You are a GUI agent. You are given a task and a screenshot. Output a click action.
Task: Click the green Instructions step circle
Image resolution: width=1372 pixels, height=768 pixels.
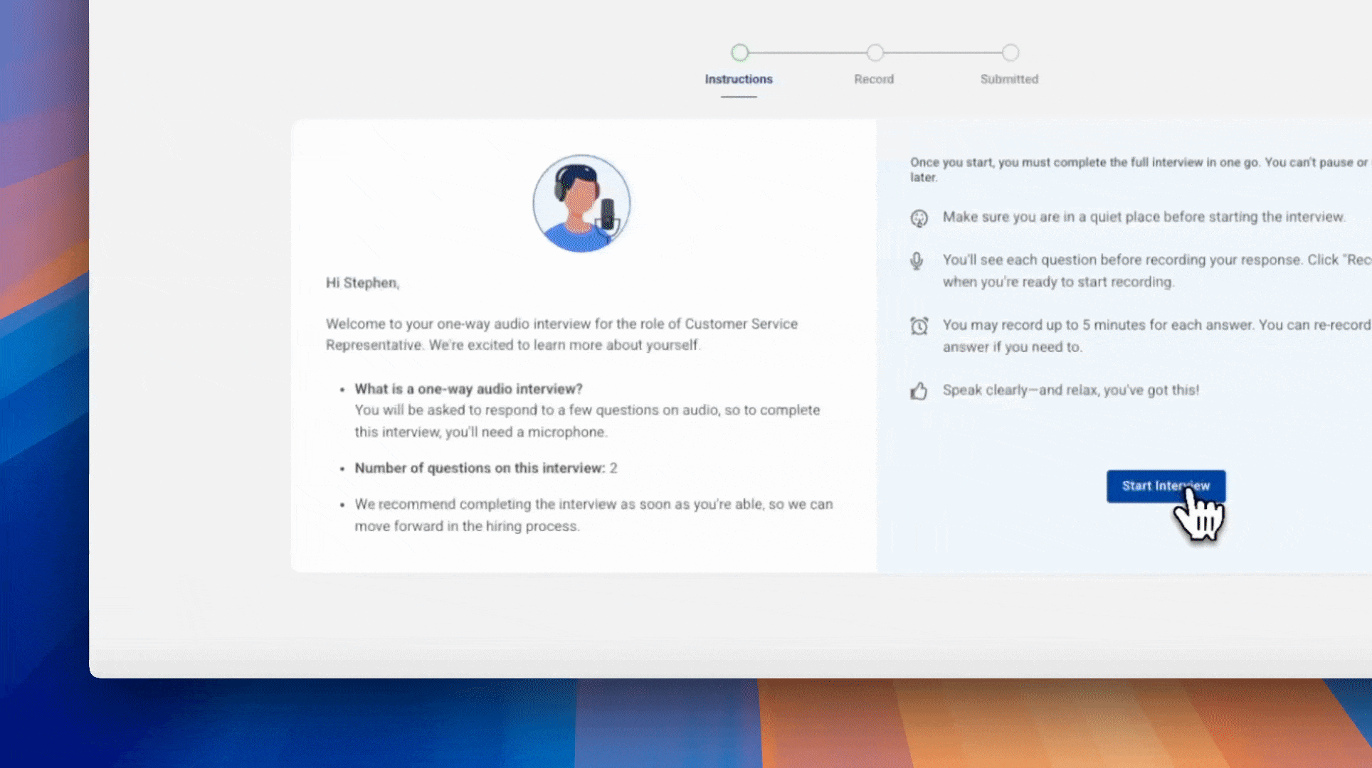tap(739, 53)
